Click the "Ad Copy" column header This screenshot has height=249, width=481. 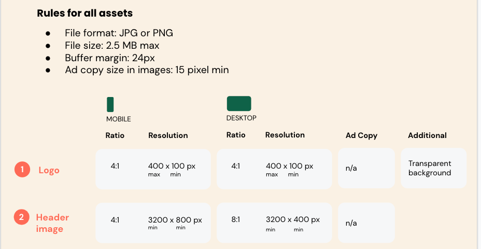tap(361, 135)
